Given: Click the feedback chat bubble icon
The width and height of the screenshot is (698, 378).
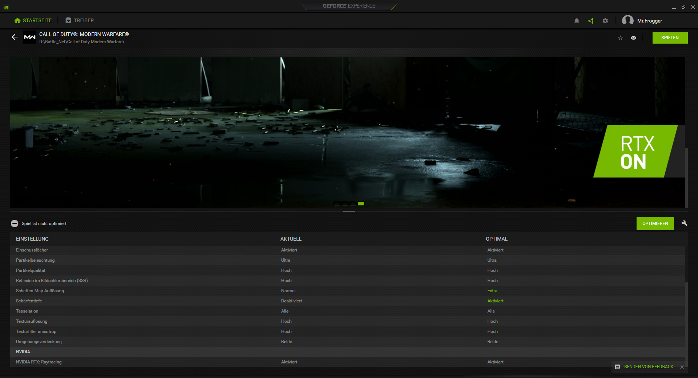Looking at the screenshot, I should click(x=617, y=367).
